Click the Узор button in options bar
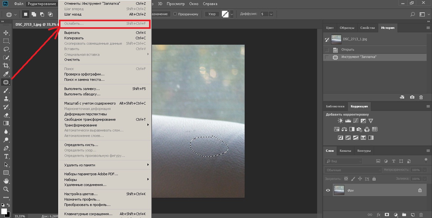 pos(212,14)
